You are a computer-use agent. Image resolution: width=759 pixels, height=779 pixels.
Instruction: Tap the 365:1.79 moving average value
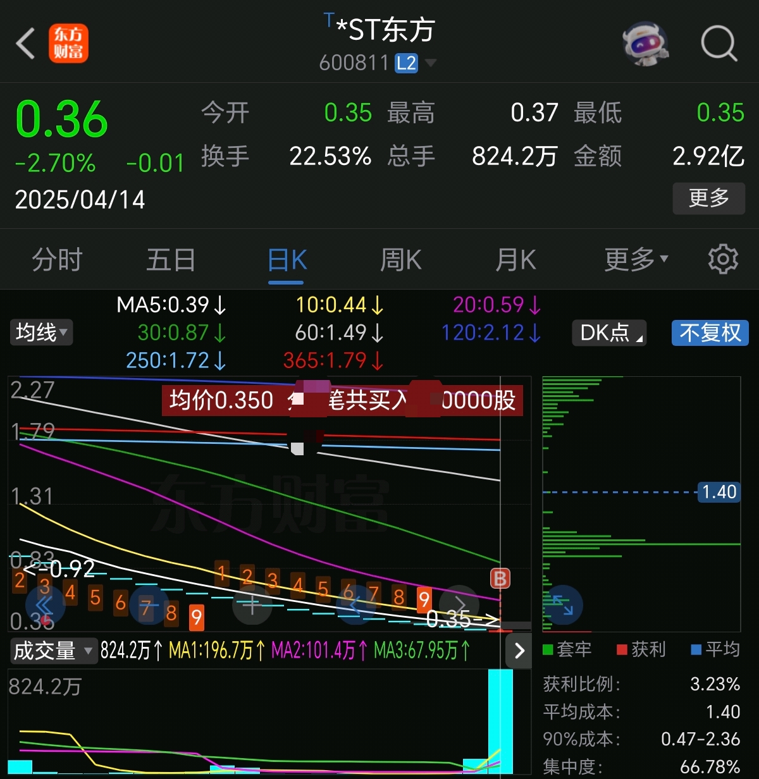333,360
